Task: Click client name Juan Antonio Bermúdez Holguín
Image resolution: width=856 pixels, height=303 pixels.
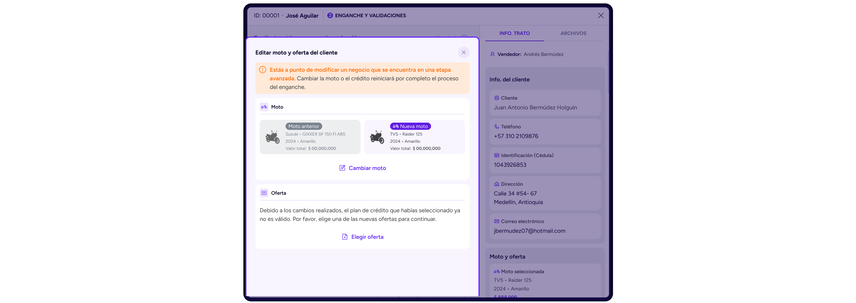Action: [x=535, y=108]
